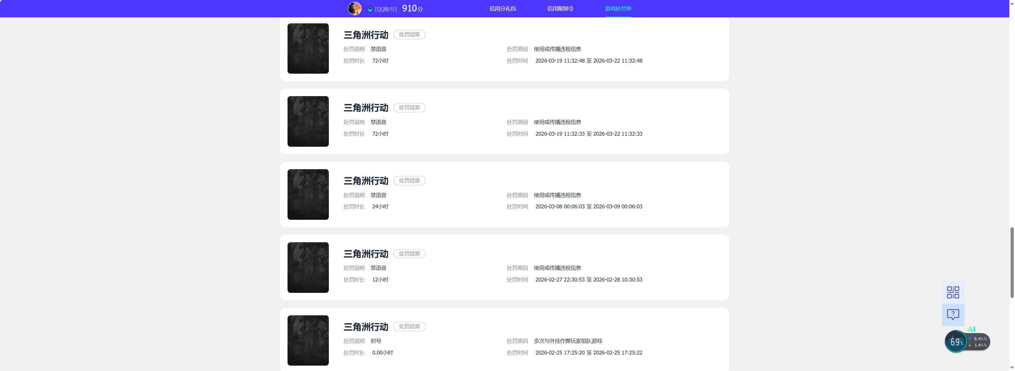Viewport: 1015px width, 371px height.
Task: Click the page vertical scrollbar thumb
Action: 1012,263
